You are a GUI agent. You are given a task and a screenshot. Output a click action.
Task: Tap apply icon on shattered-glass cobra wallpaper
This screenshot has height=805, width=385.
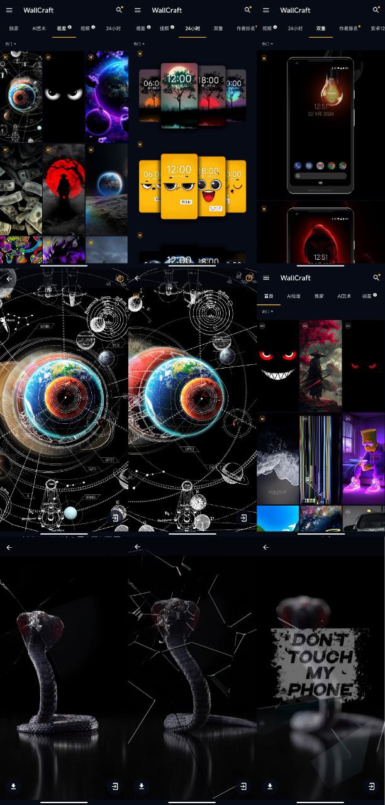click(243, 786)
